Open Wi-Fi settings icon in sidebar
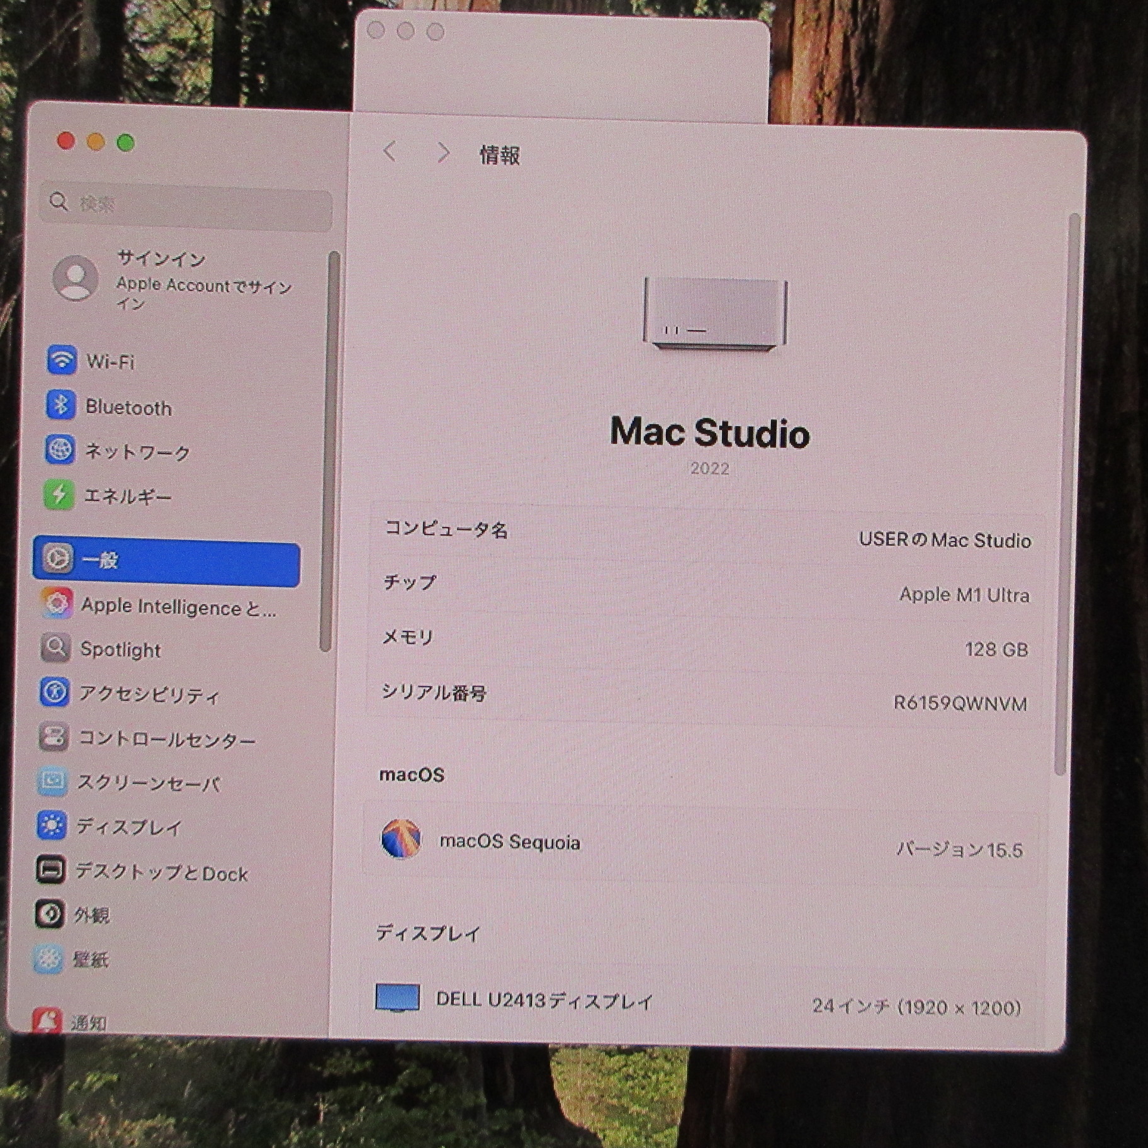The image size is (1148, 1148). [62, 359]
